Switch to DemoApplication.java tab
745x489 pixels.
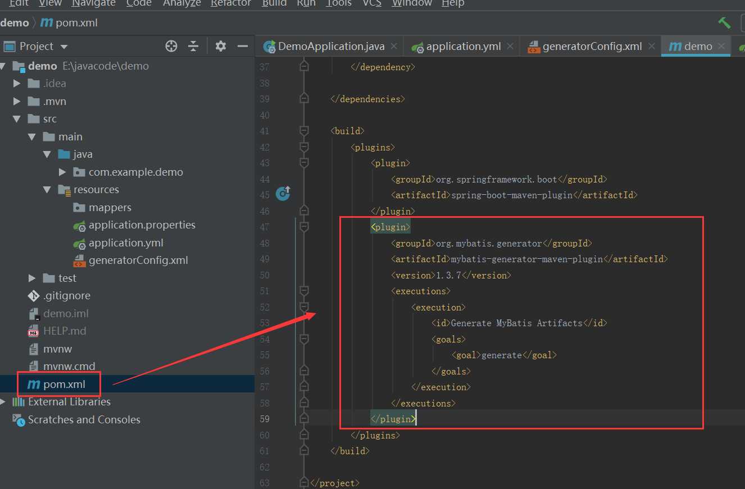click(x=331, y=47)
